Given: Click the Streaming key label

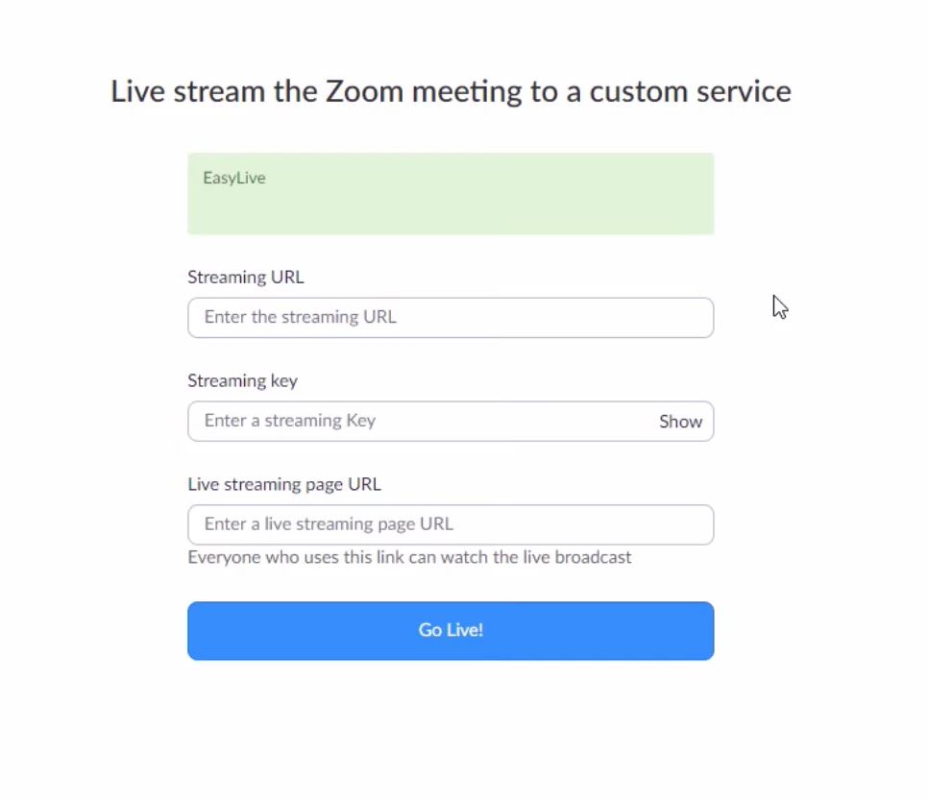Looking at the screenshot, I should point(242,380).
